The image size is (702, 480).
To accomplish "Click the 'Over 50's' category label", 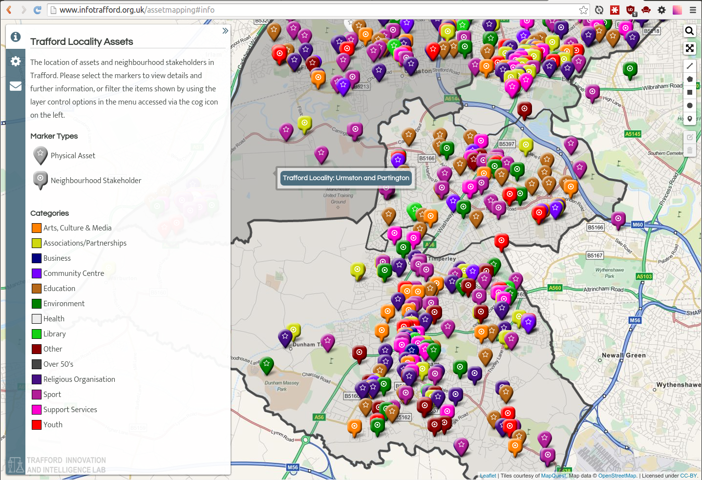I will (x=58, y=364).
